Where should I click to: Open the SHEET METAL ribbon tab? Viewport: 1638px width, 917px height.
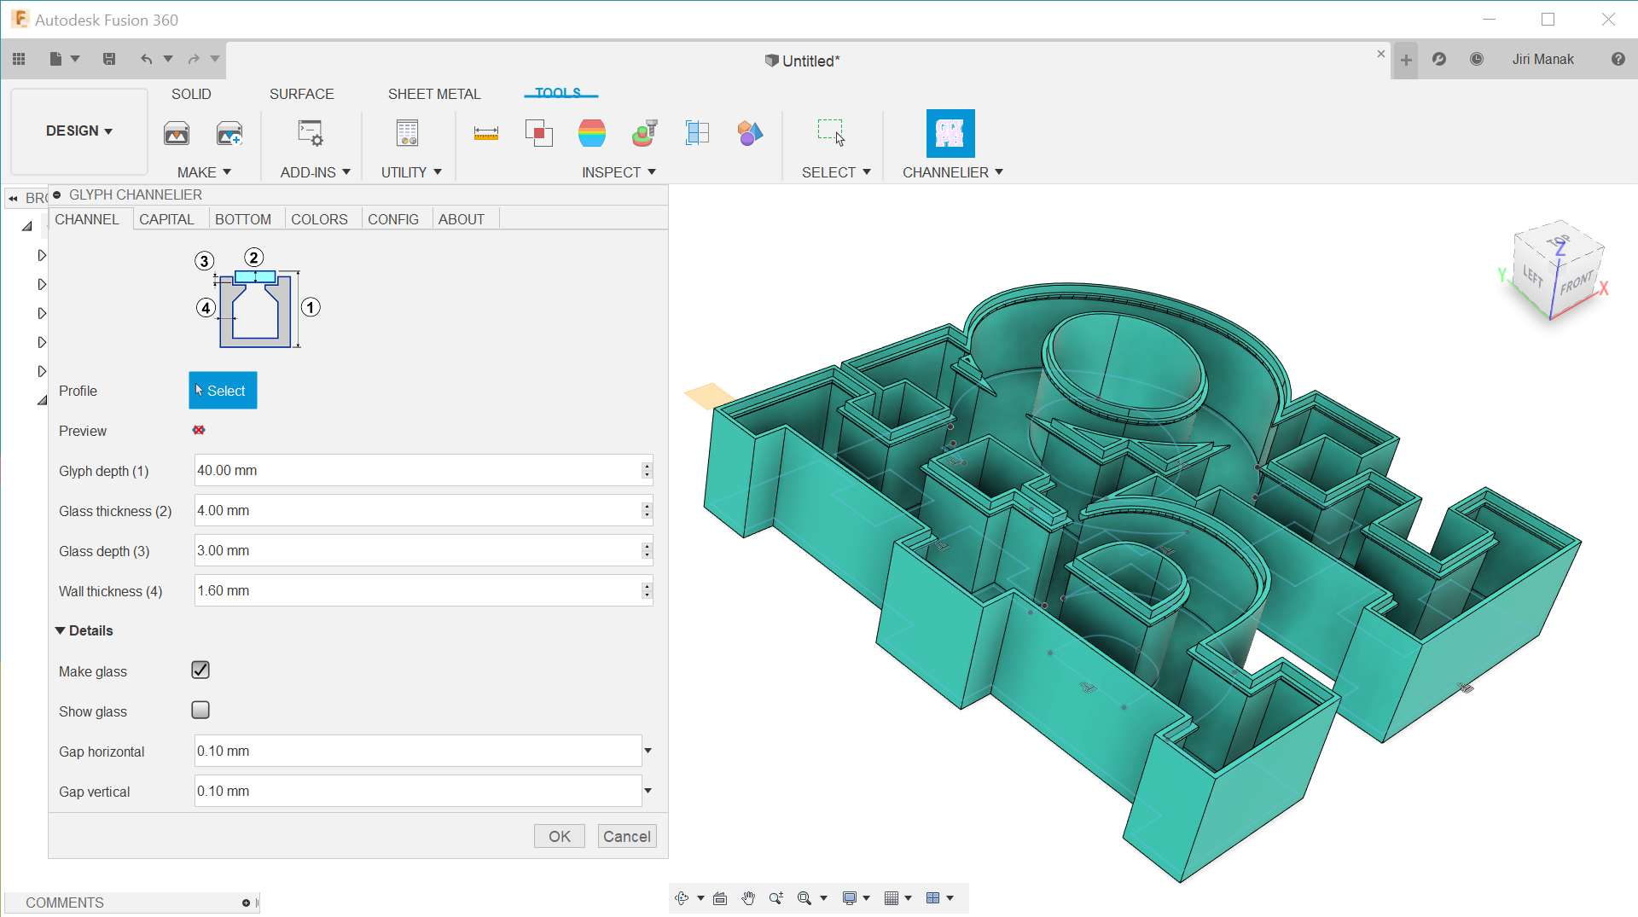coord(433,94)
